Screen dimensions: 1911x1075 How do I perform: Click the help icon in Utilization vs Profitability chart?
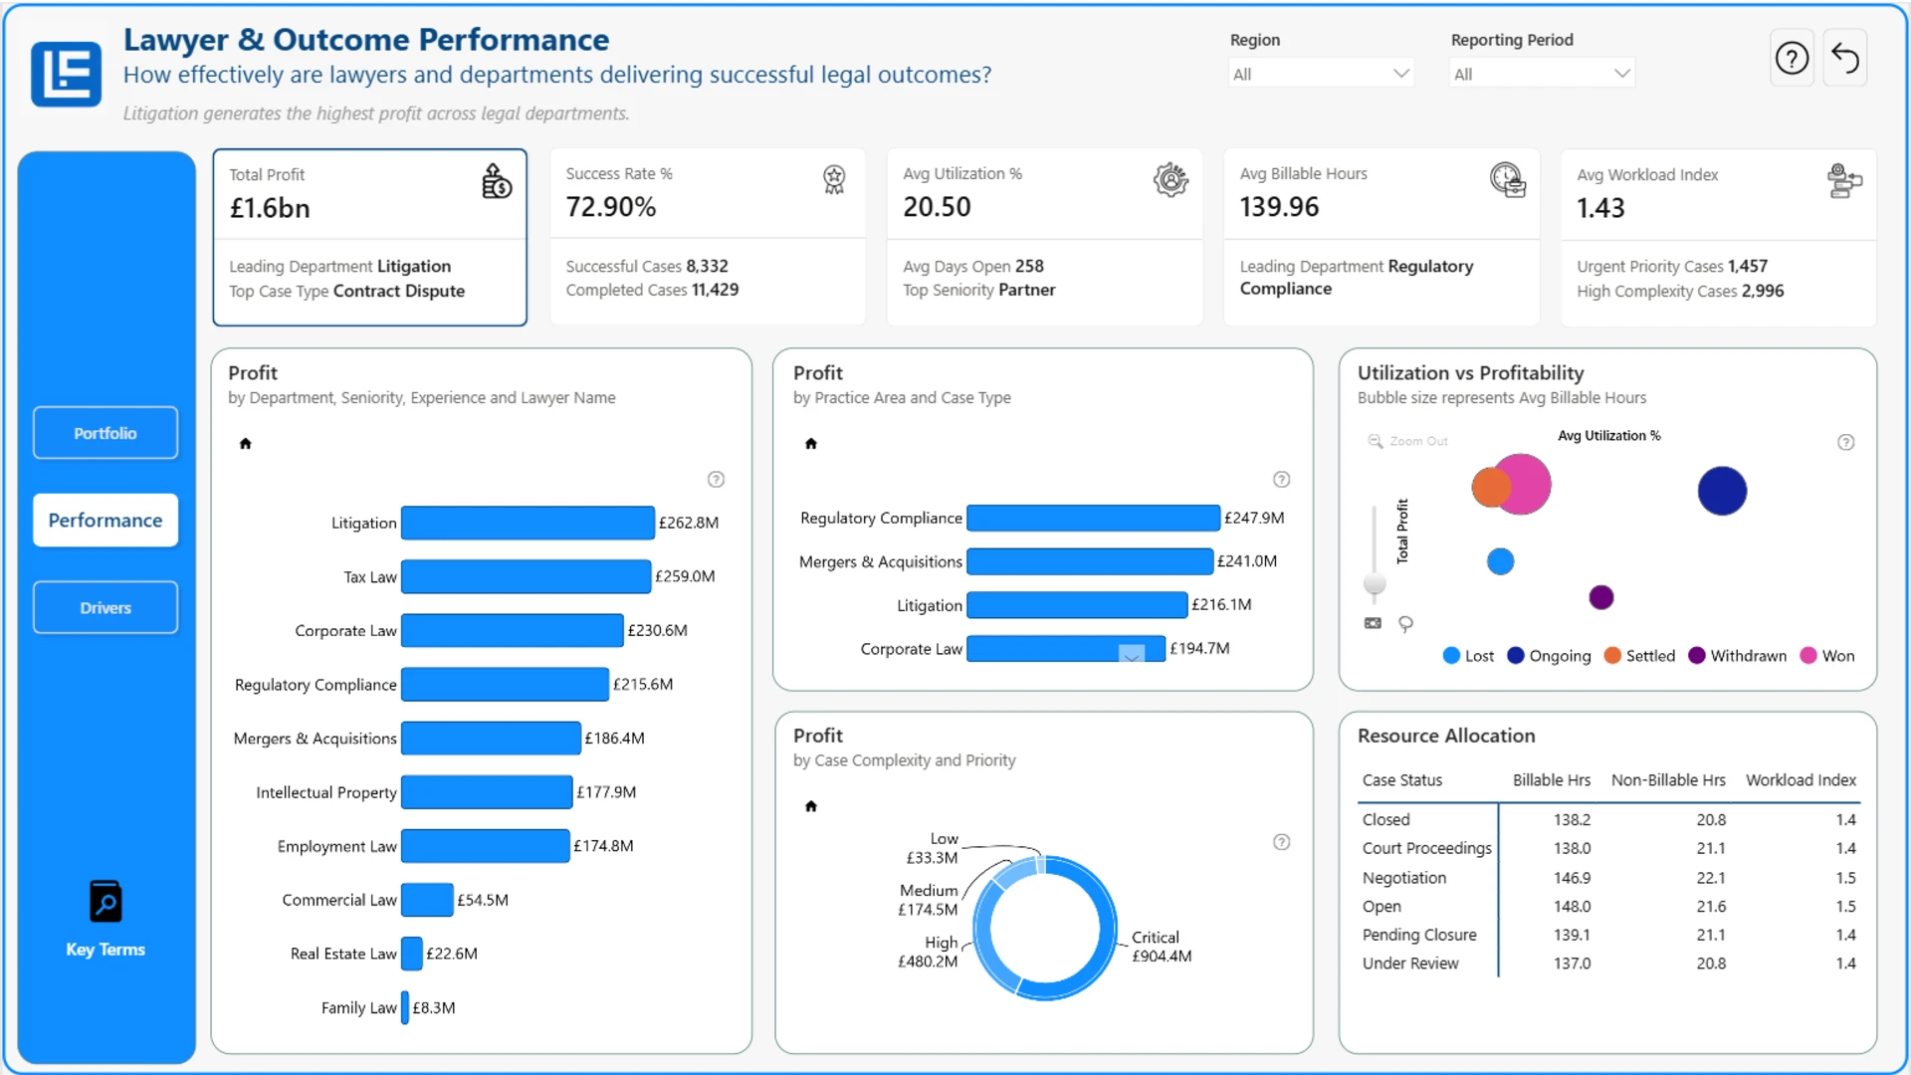(x=1845, y=442)
